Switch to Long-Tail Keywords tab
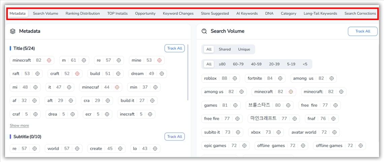The width and height of the screenshot is (384, 162). 320,13
